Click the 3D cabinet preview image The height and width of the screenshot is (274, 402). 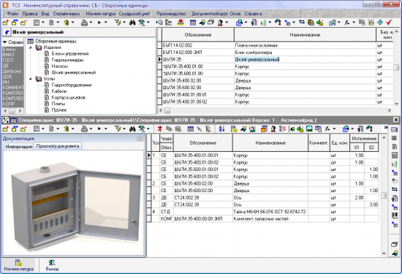(x=76, y=207)
